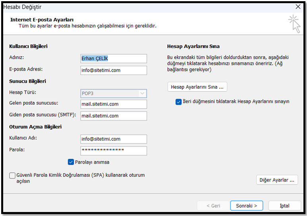307x216 pixels.
Task: Toggle the Parolayı anımsa checkbox
Action: point(71,162)
